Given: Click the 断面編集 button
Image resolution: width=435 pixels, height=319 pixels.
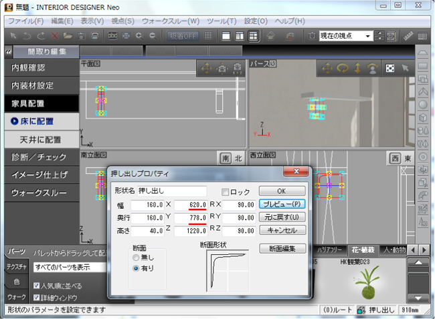Looking at the screenshot, I should tap(282, 248).
